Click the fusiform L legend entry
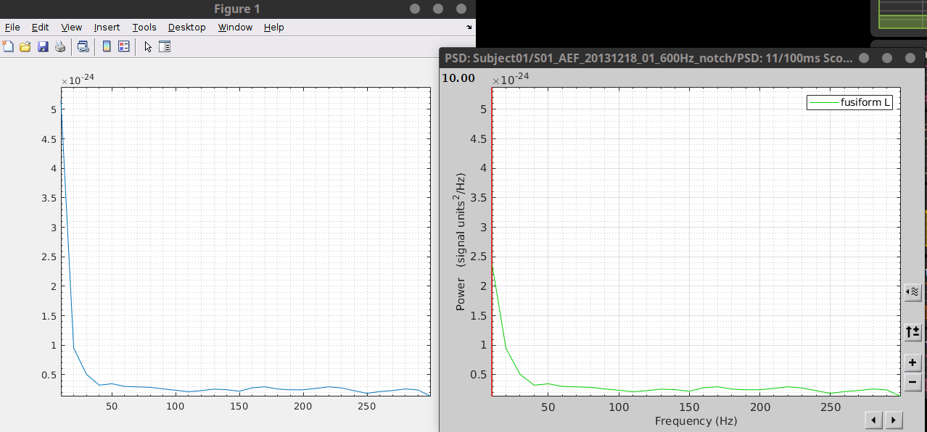Image resolution: width=927 pixels, height=432 pixels. tap(849, 102)
